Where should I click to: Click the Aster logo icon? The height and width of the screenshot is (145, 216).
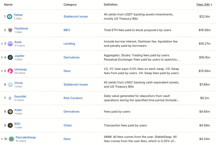(x=10, y=112)
